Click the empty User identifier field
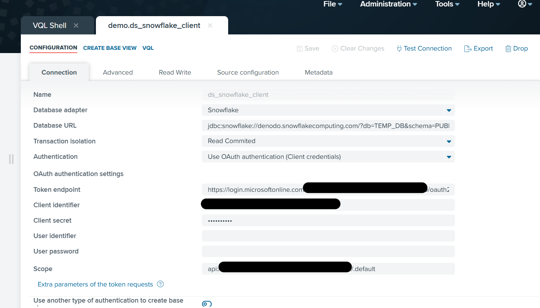 pos(328,236)
